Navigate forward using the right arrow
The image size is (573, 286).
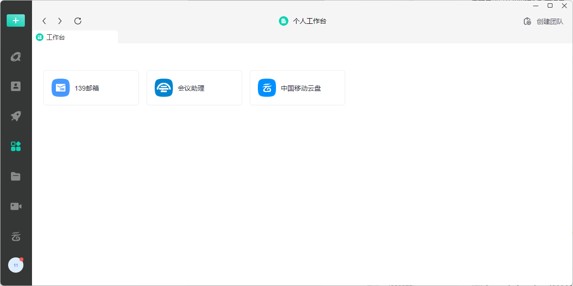[60, 21]
